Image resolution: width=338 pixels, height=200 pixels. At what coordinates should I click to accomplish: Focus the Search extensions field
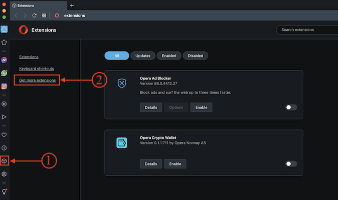pyautogui.click(x=307, y=30)
